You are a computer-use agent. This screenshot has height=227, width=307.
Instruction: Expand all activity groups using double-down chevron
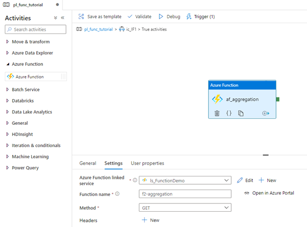click(x=56, y=18)
